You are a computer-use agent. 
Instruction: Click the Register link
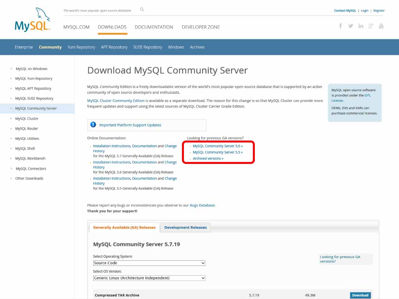click(x=379, y=11)
